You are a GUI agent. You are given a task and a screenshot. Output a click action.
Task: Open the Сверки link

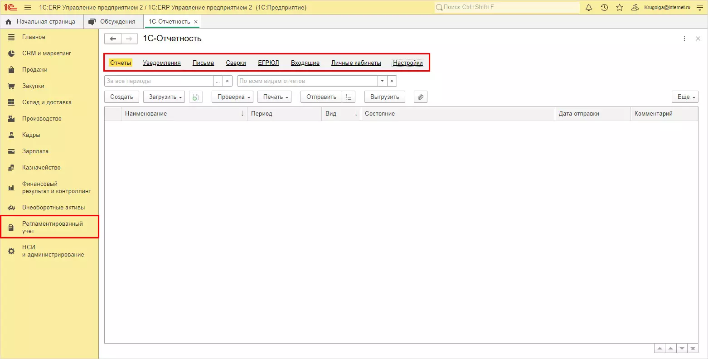pyautogui.click(x=236, y=63)
